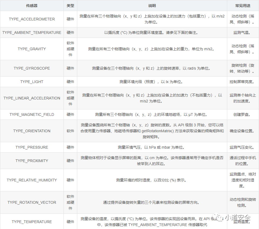259x229 pixels.
Task: Click the 监测单个轴向上的加速度。 usage cell
Action: [243, 98]
